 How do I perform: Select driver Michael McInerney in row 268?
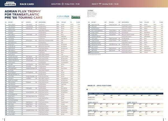[x=96, y=44]
